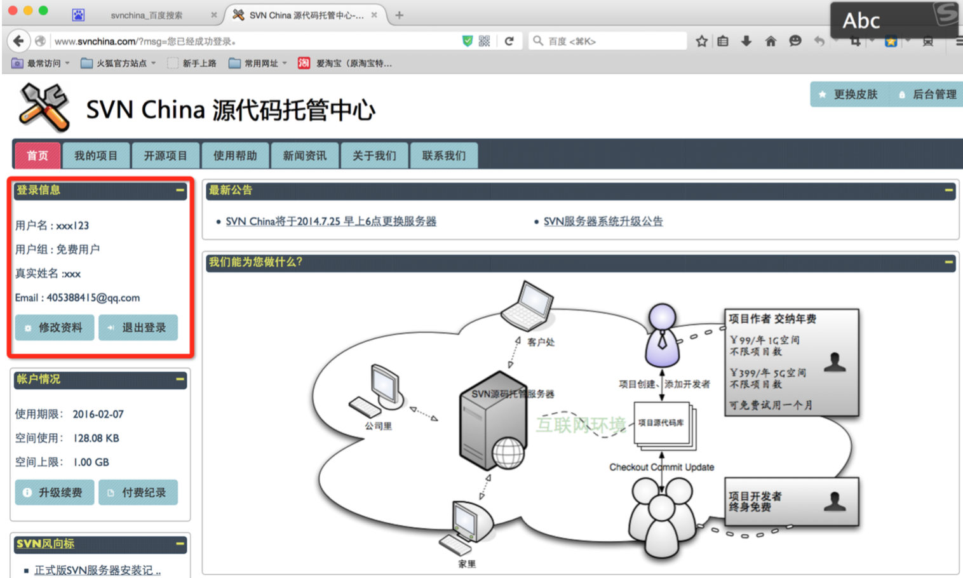The width and height of the screenshot is (963, 578).
Task: Collapse the 最新公告 panel
Action: click(x=949, y=190)
